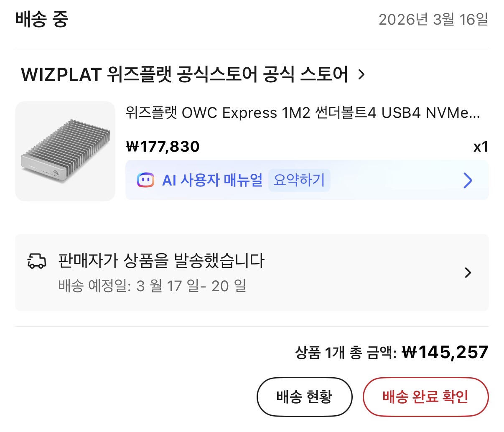The image size is (504, 432).
Task: Open the 판매자가 상품을 발송했습니다 status message
Action: click(161, 261)
